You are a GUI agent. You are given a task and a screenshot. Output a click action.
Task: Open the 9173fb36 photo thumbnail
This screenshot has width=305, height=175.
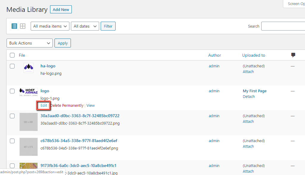[29, 166]
